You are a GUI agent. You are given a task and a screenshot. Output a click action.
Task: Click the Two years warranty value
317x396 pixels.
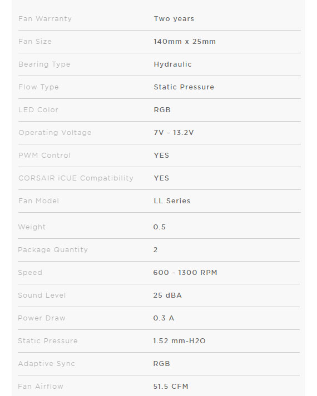[174, 19]
